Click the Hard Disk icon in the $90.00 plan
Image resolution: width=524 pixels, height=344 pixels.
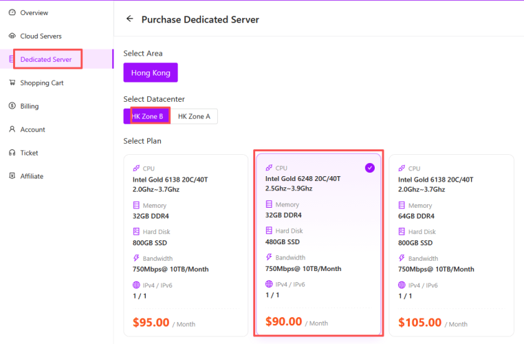pos(269,230)
